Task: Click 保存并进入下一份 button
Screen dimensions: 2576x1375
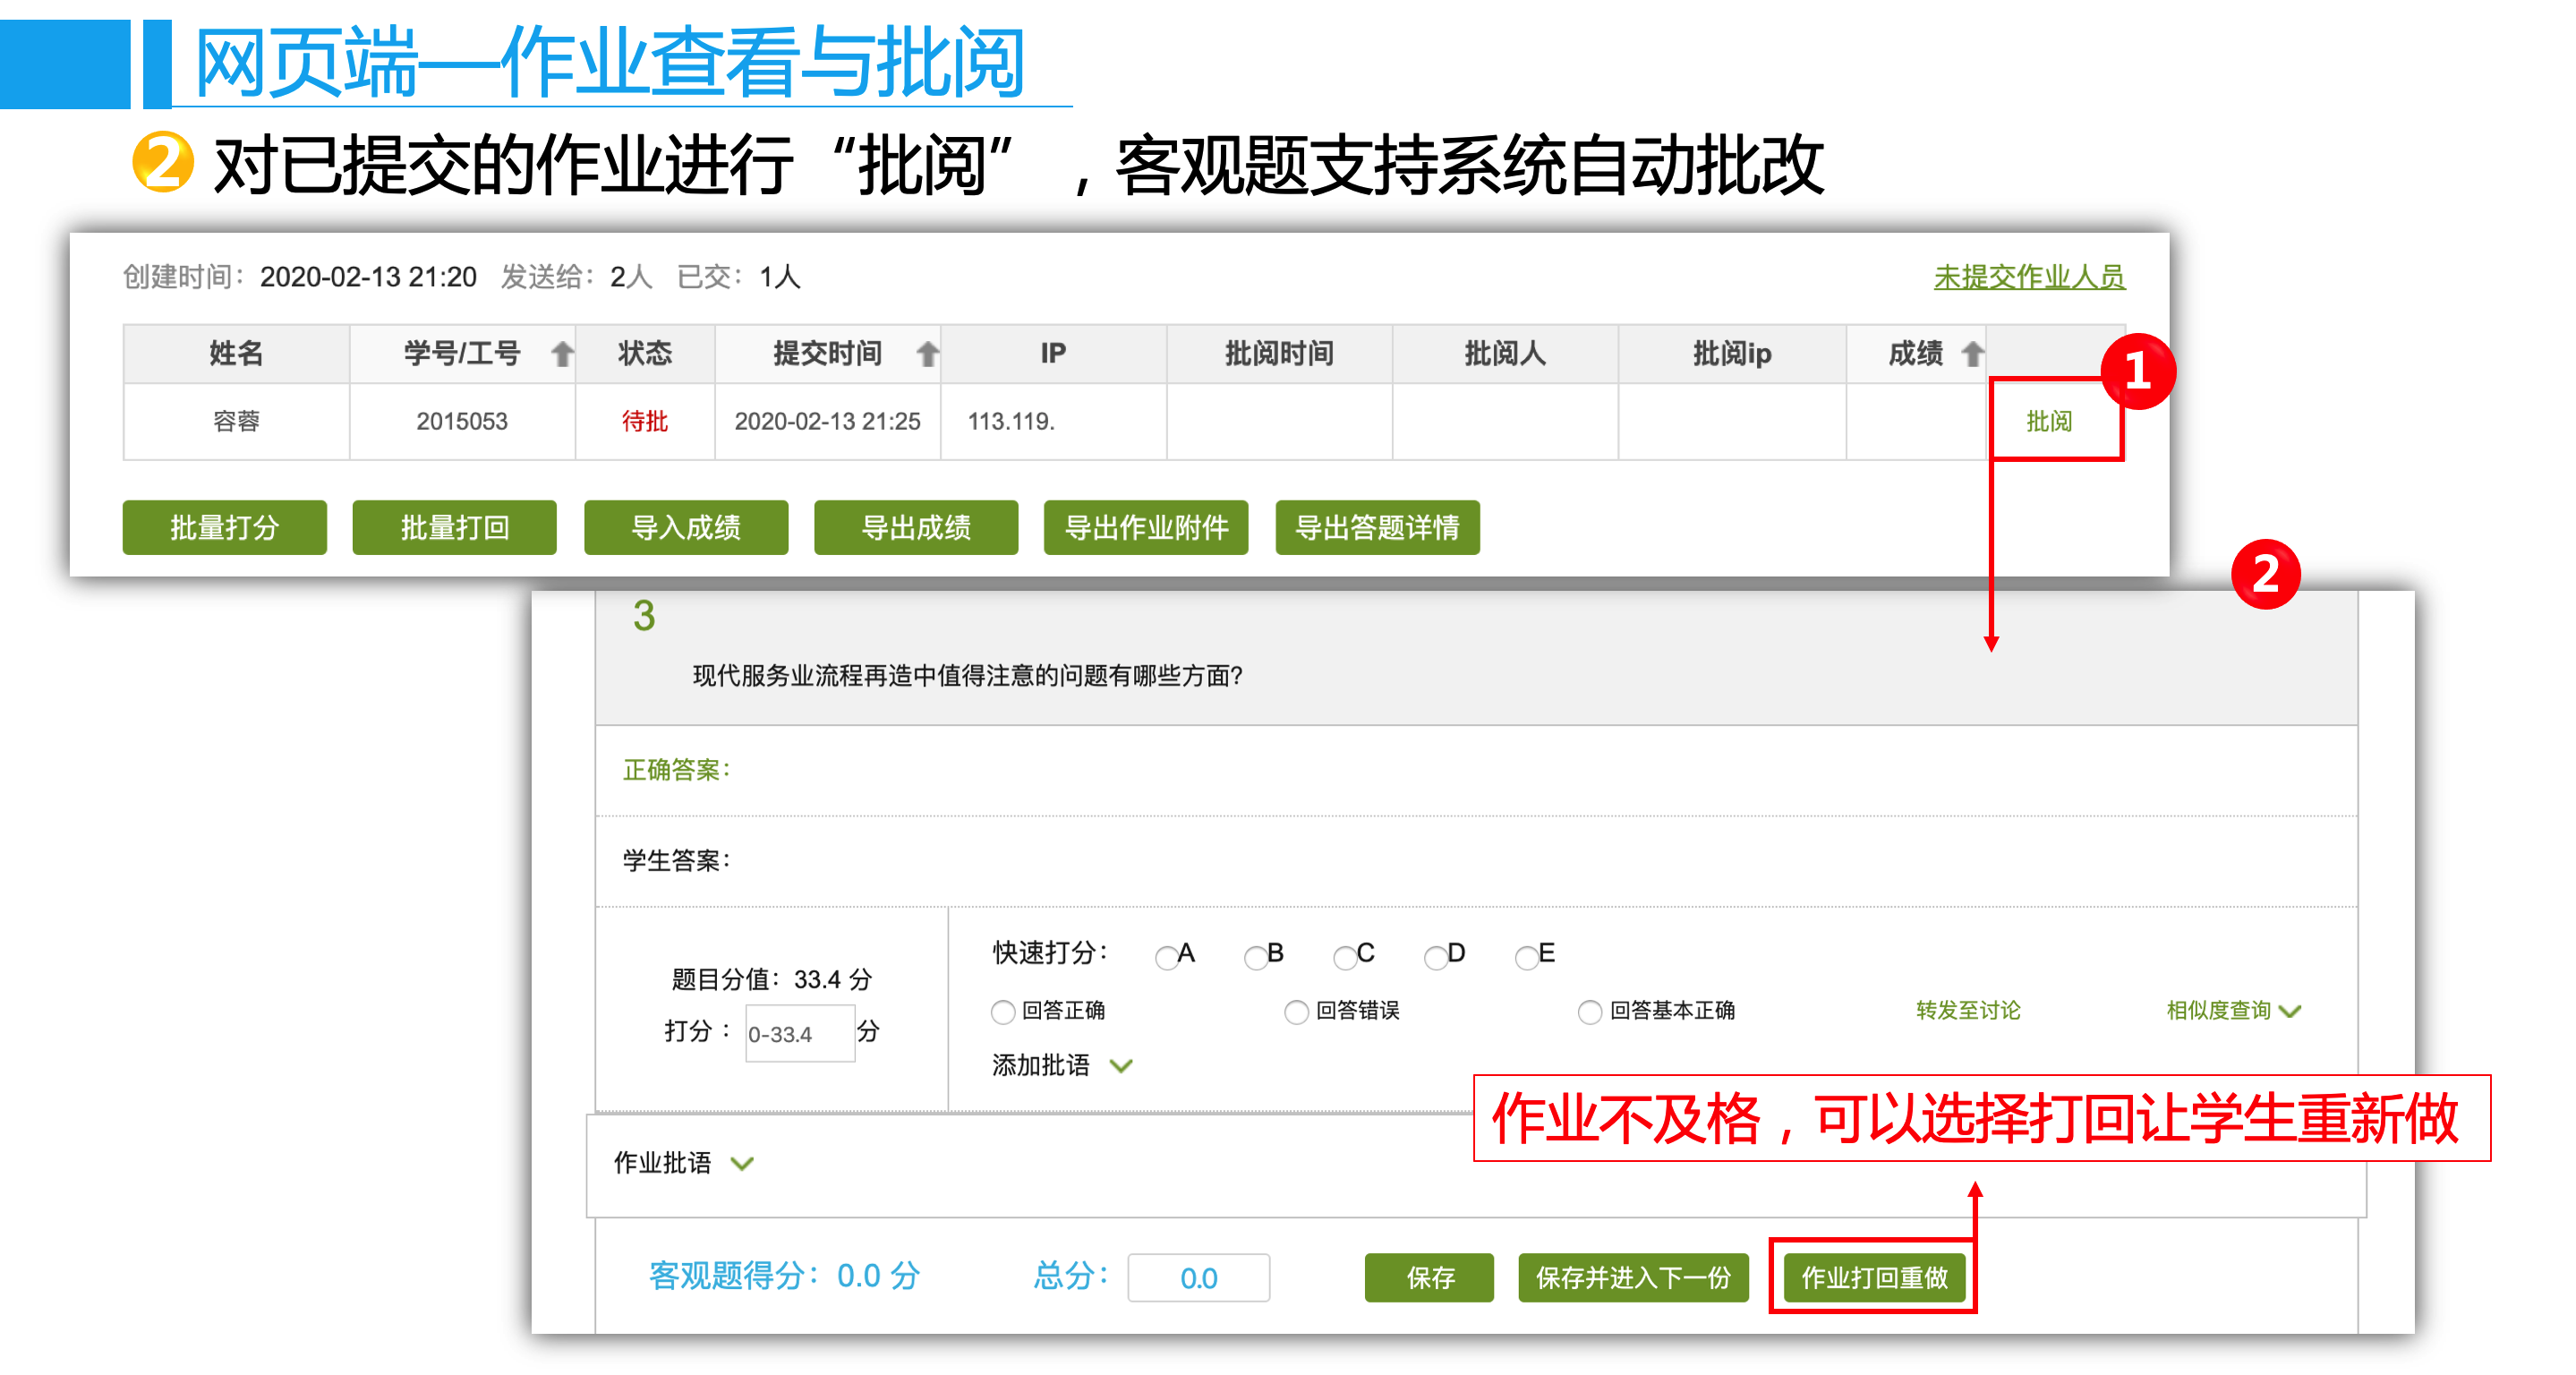Action: [x=1632, y=1277]
